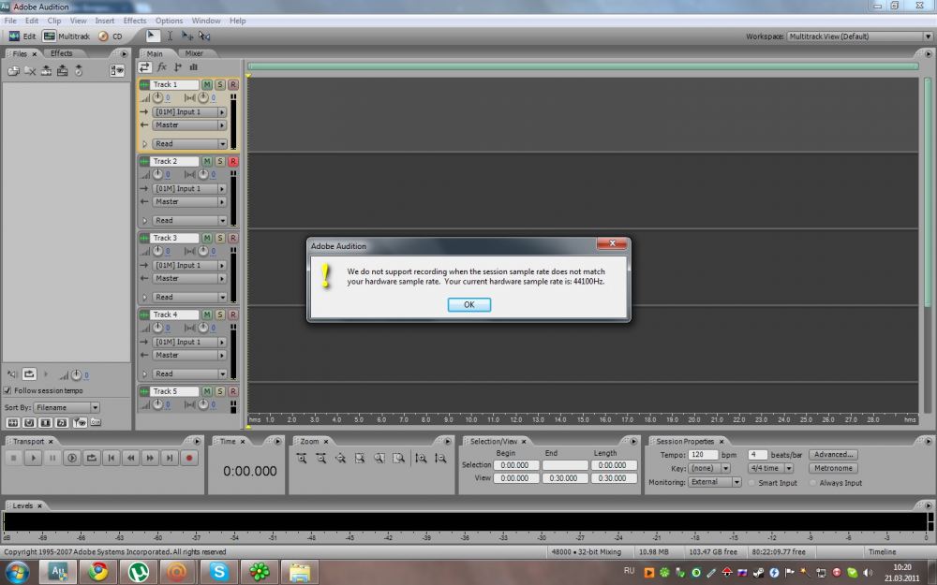Click Zoom Out Full Both Axes icon
Image resolution: width=937 pixels, height=585 pixels.
pyautogui.click(x=341, y=458)
